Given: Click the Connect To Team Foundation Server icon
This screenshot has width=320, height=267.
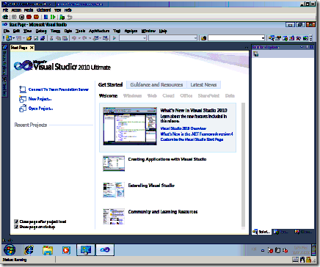Looking at the screenshot, I should (x=23, y=89).
